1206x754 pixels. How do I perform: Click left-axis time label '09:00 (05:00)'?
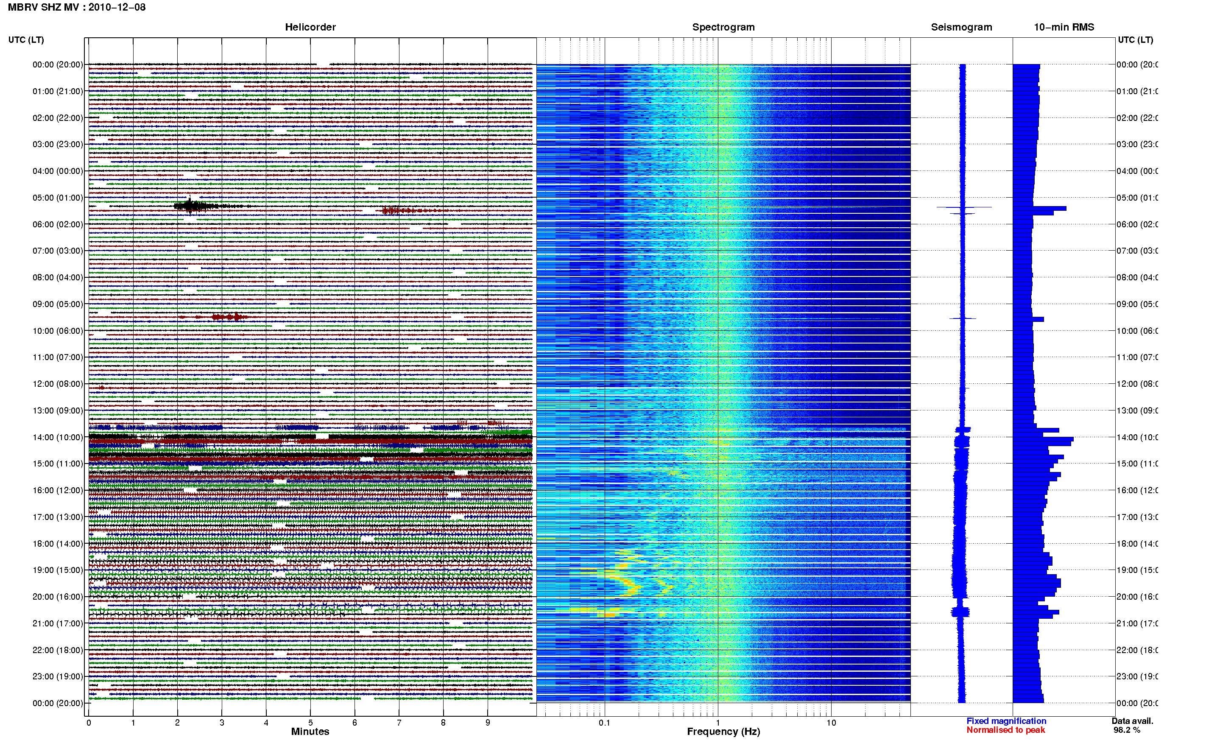click(x=58, y=304)
